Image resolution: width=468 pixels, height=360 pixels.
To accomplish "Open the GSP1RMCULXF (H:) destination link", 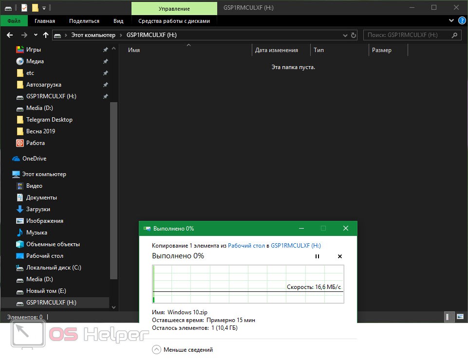I will click(296, 246).
